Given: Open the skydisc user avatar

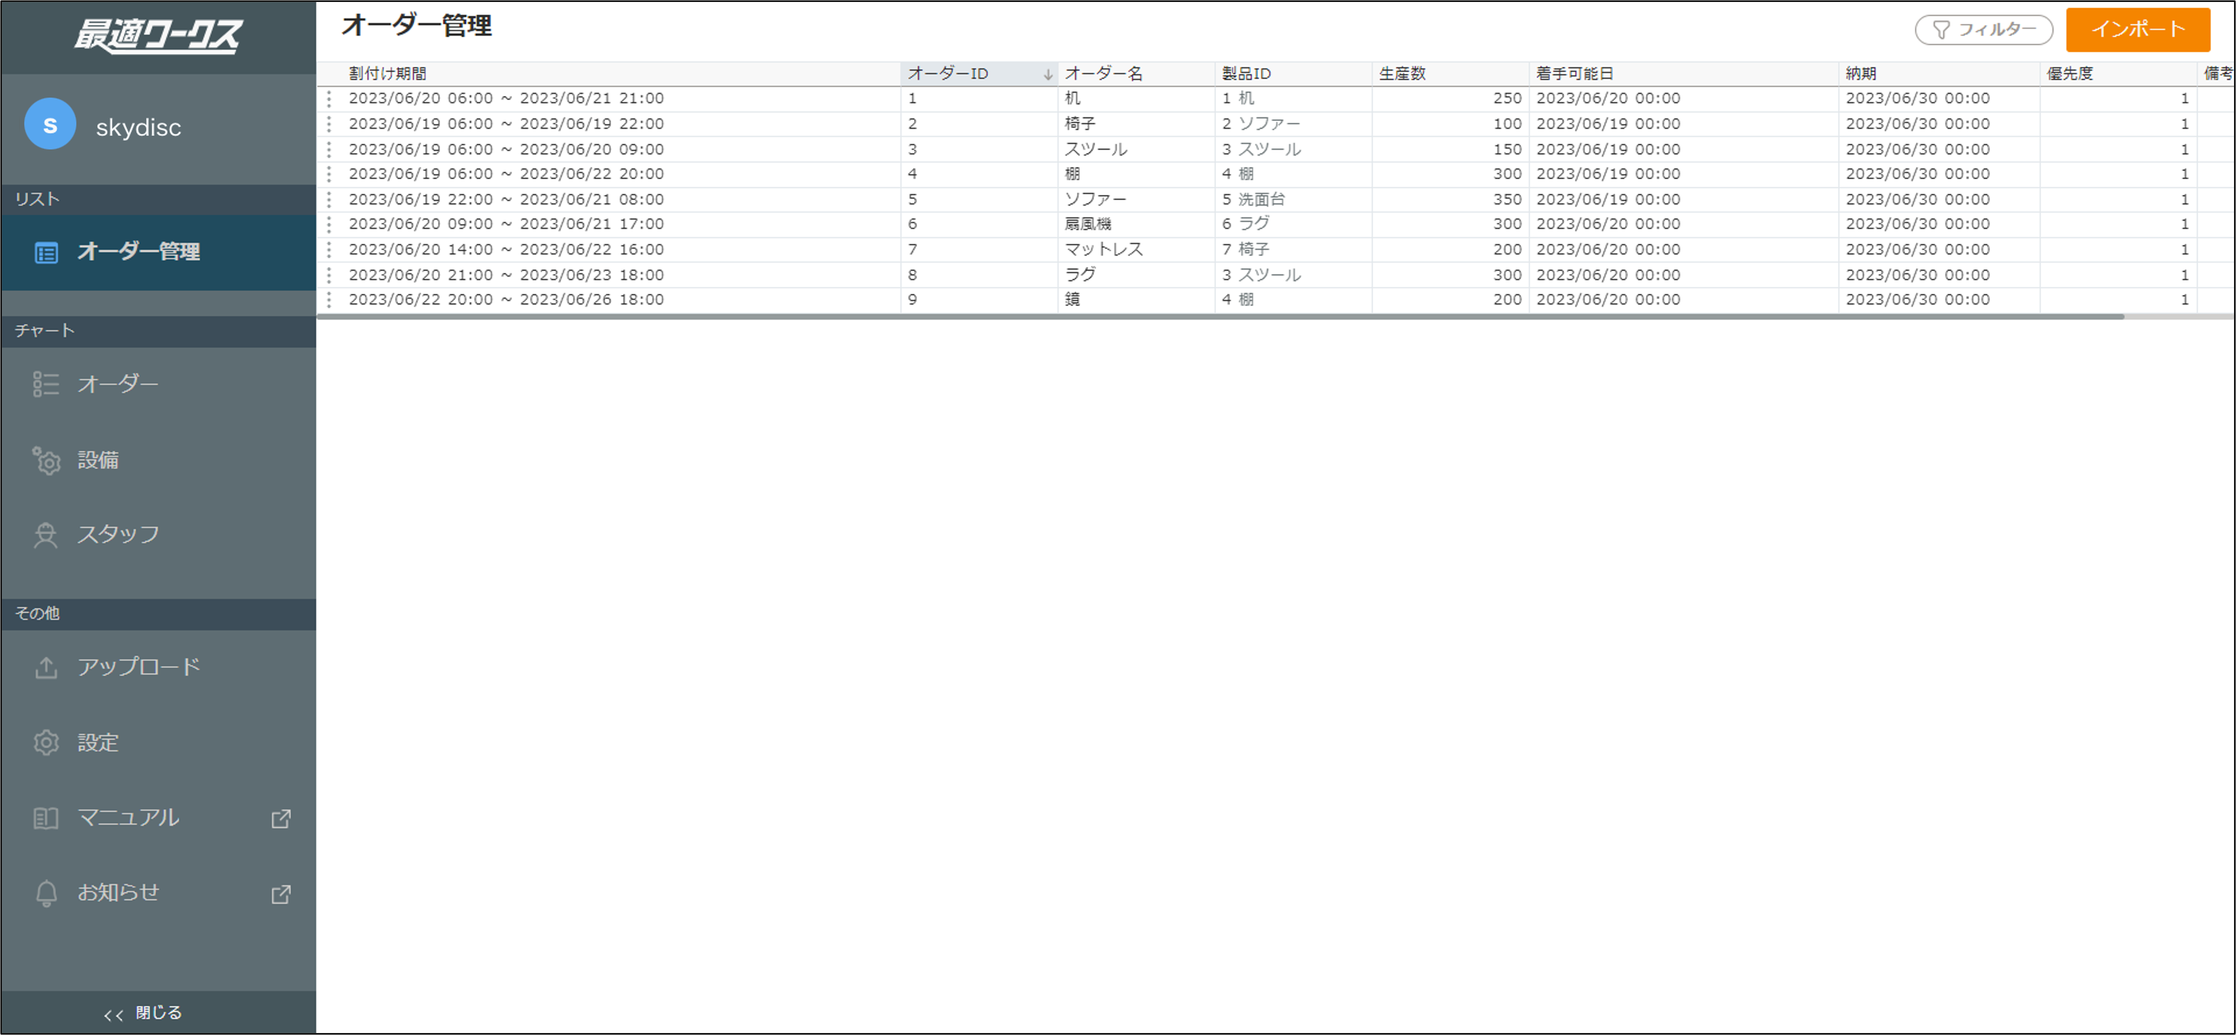Looking at the screenshot, I should (x=50, y=124).
